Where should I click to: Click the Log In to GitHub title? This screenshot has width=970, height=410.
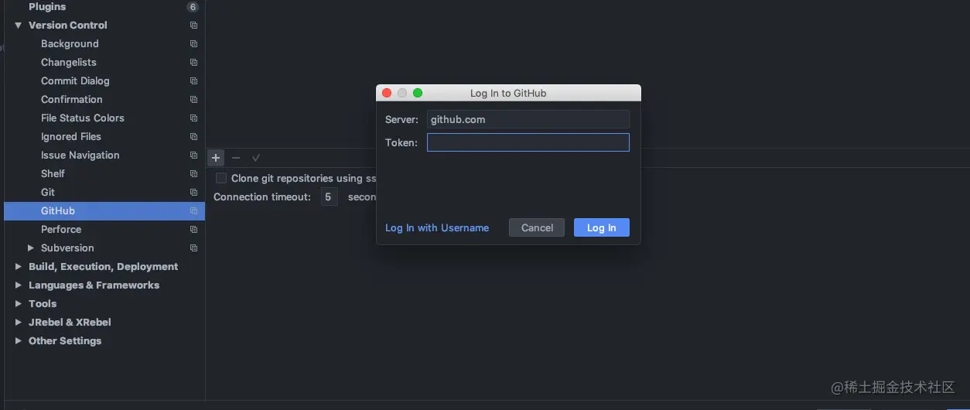pyautogui.click(x=508, y=93)
